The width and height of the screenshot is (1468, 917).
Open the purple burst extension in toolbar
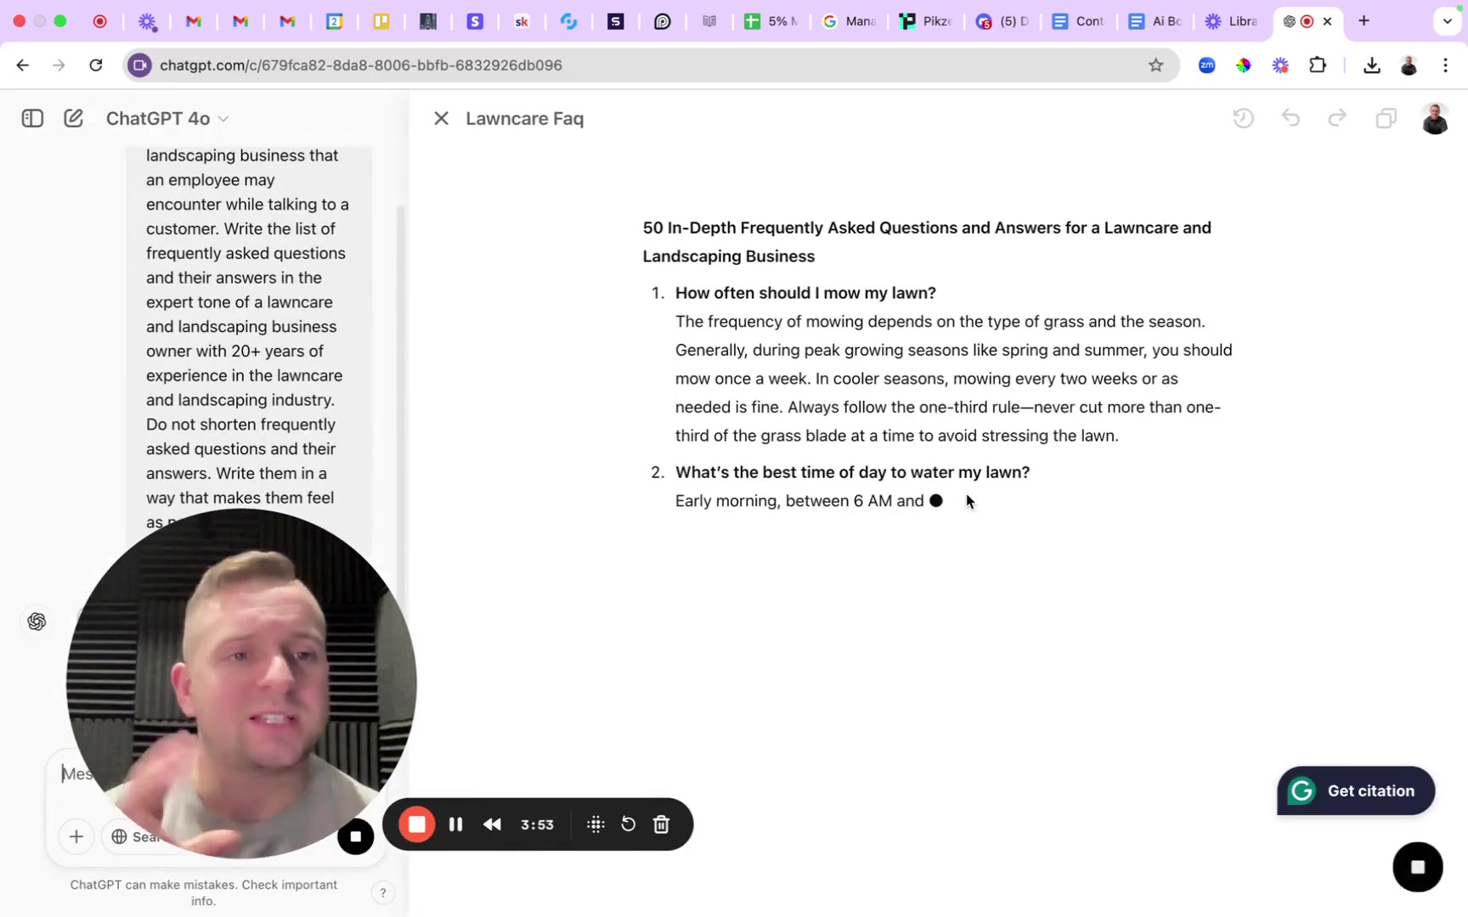1280,65
